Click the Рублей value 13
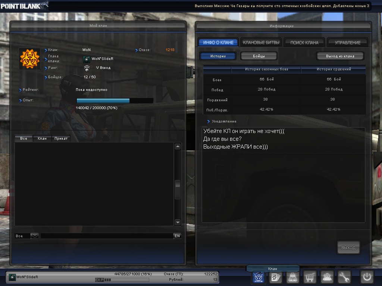This screenshot has width=382, height=286. 215,279
